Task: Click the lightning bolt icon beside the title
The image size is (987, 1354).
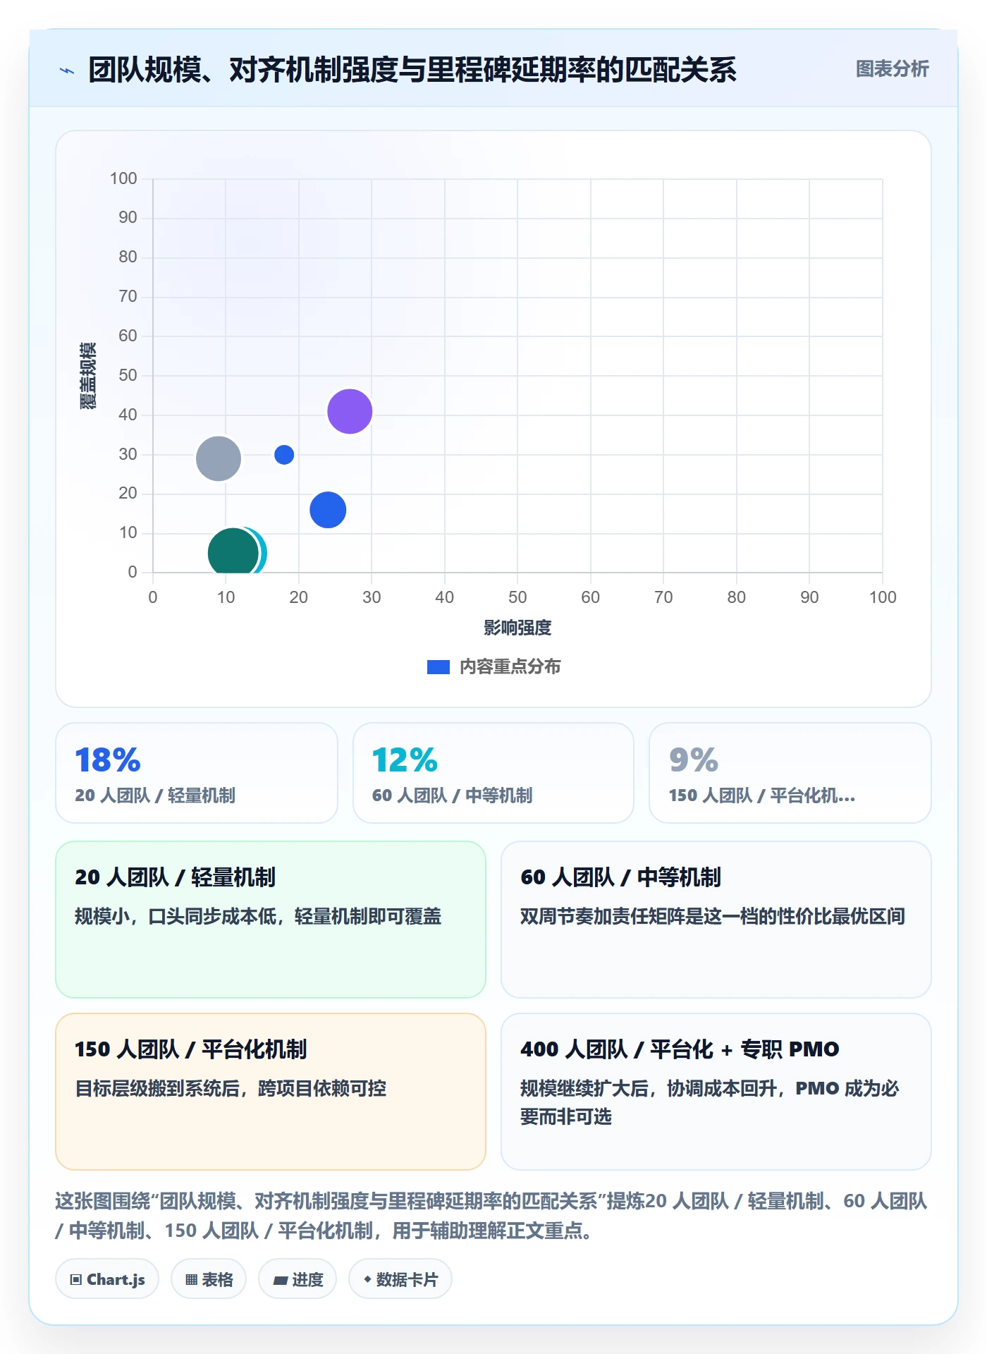Action: (x=67, y=71)
